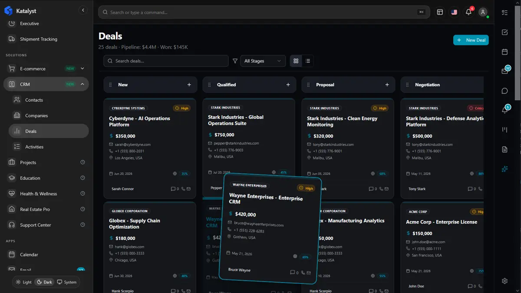Open calendar icon in right rail
521x293 pixels.
tap(505, 52)
